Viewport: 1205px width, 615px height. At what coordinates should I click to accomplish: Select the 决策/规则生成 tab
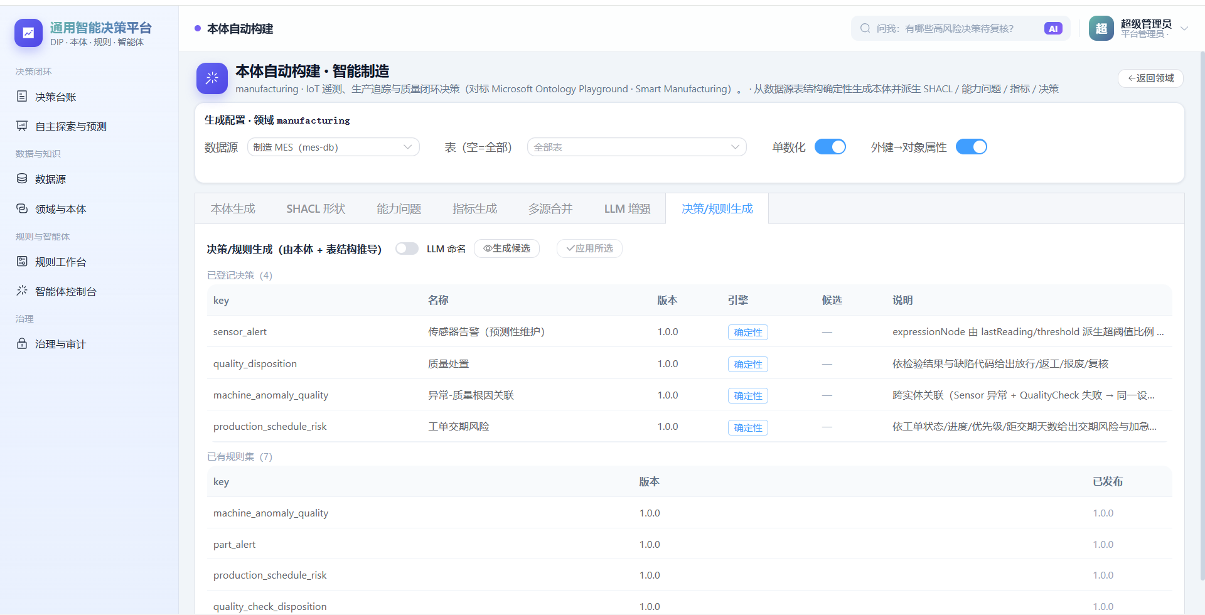tap(717, 209)
